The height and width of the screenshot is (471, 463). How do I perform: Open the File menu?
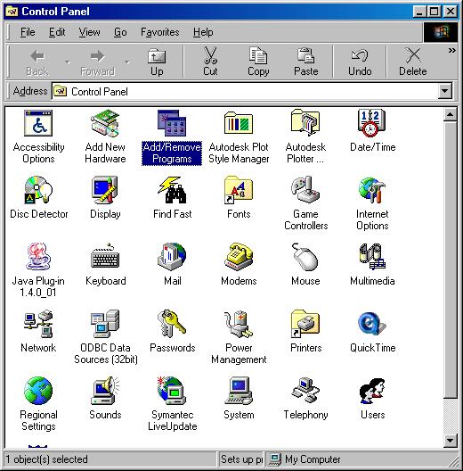(x=28, y=32)
